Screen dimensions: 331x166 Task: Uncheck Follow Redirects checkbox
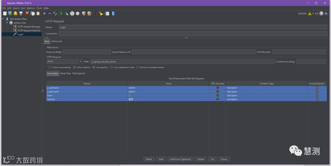(74, 67)
